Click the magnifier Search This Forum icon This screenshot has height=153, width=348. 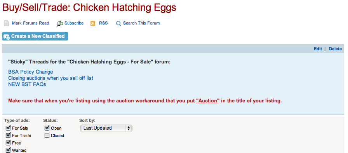[x=118, y=24]
